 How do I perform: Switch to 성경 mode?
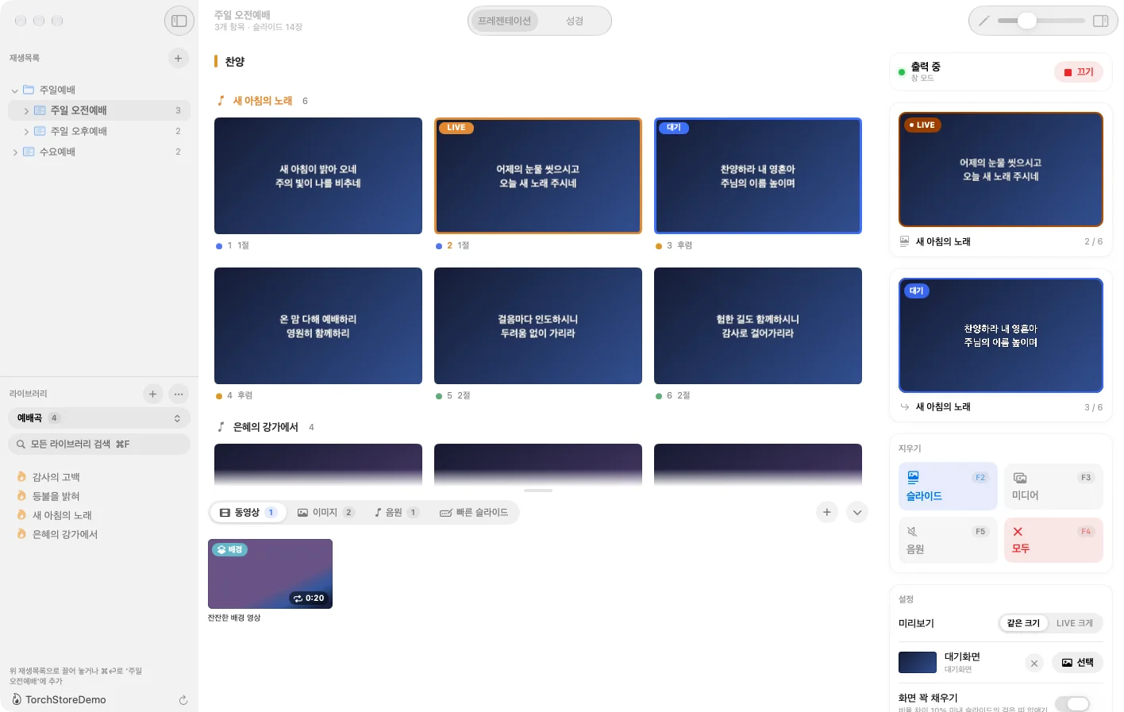tap(575, 21)
